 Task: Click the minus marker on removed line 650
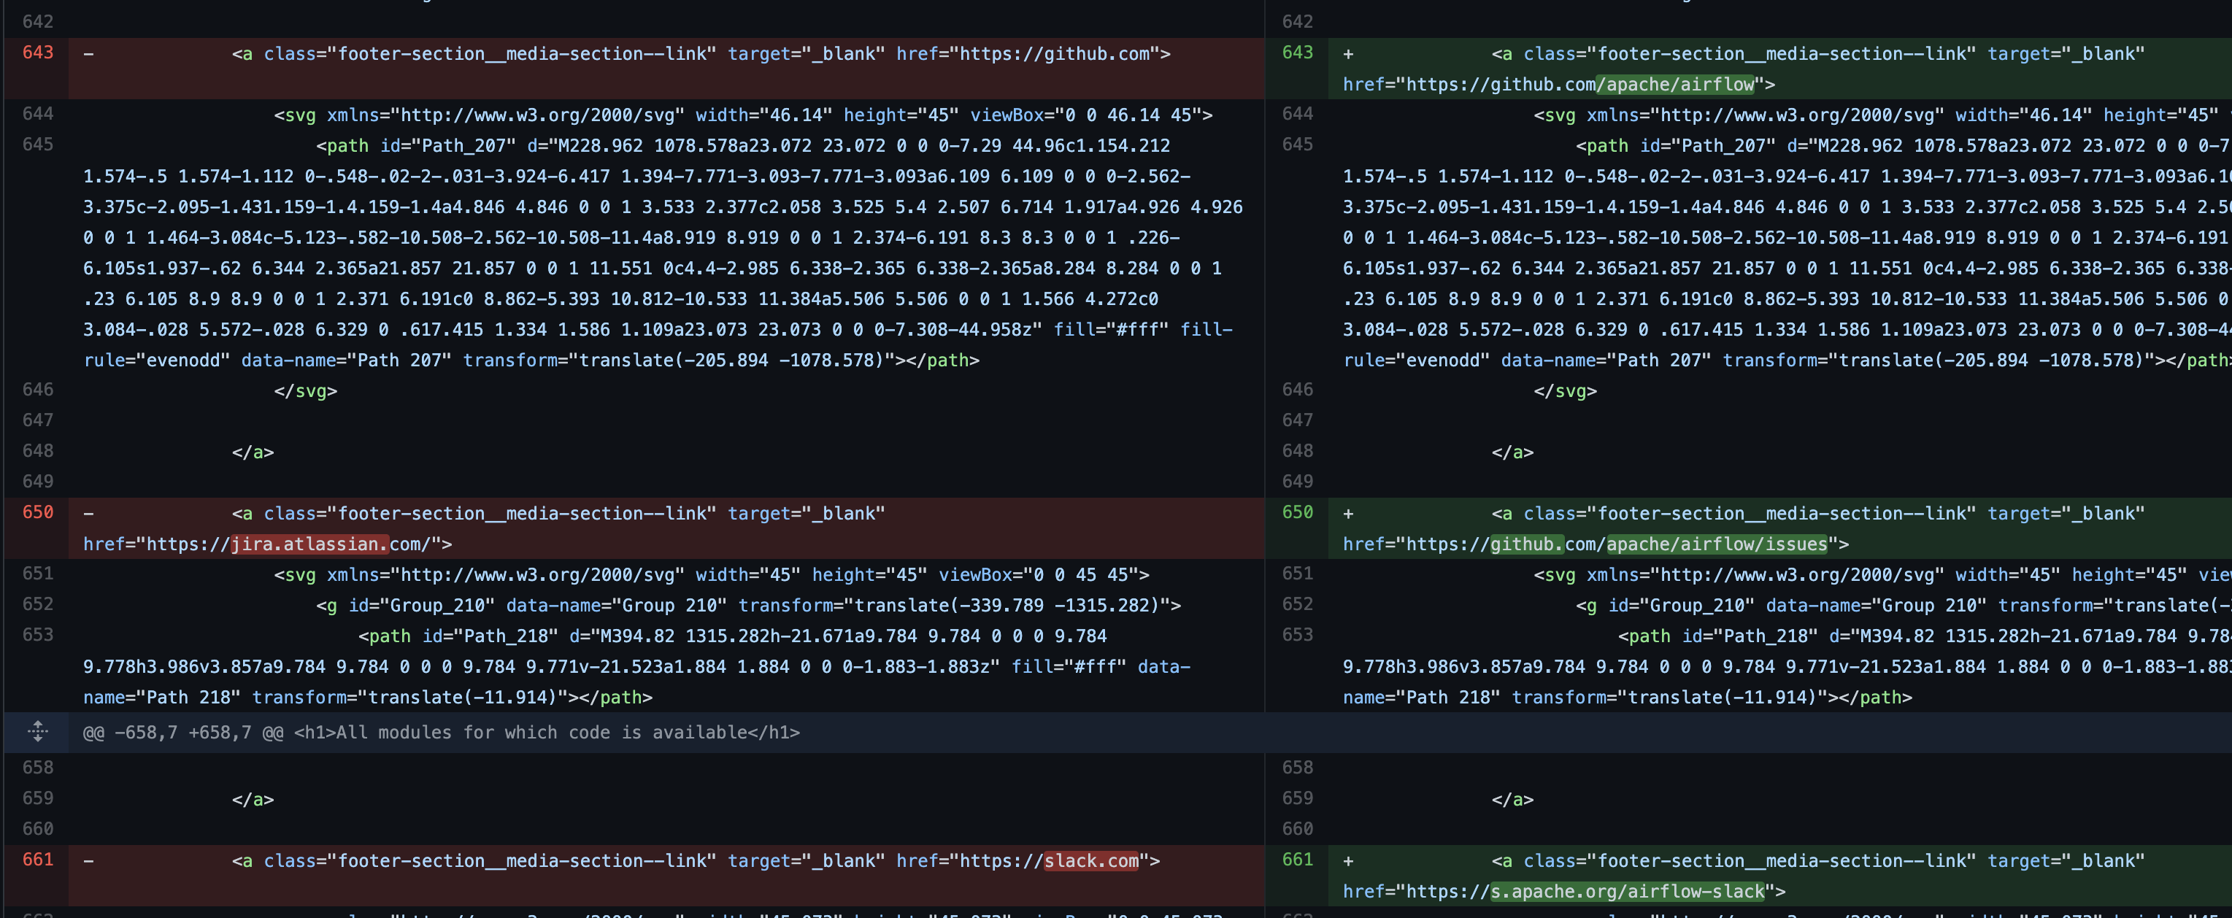88,514
